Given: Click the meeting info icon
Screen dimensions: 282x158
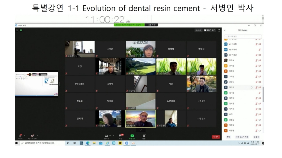Looking at the screenshot, I should (x=17, y=30).
